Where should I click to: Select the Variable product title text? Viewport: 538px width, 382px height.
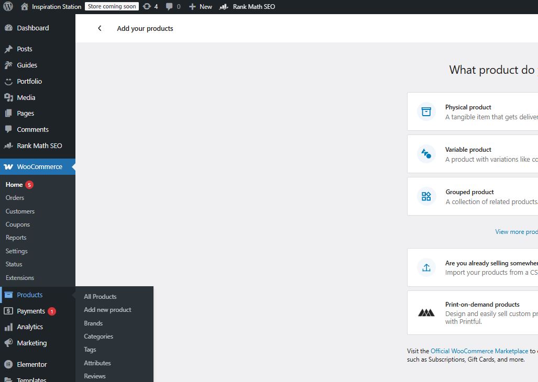(x=468, y=150)
